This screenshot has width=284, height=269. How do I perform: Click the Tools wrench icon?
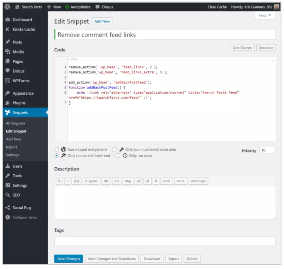8,175
